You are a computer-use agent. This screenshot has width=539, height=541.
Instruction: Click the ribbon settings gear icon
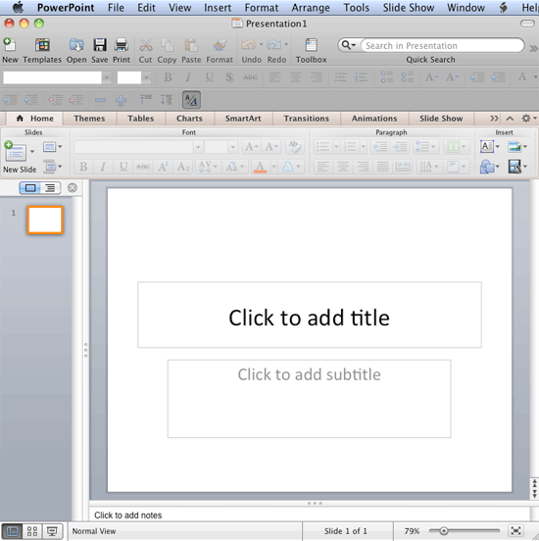[526, 119]
